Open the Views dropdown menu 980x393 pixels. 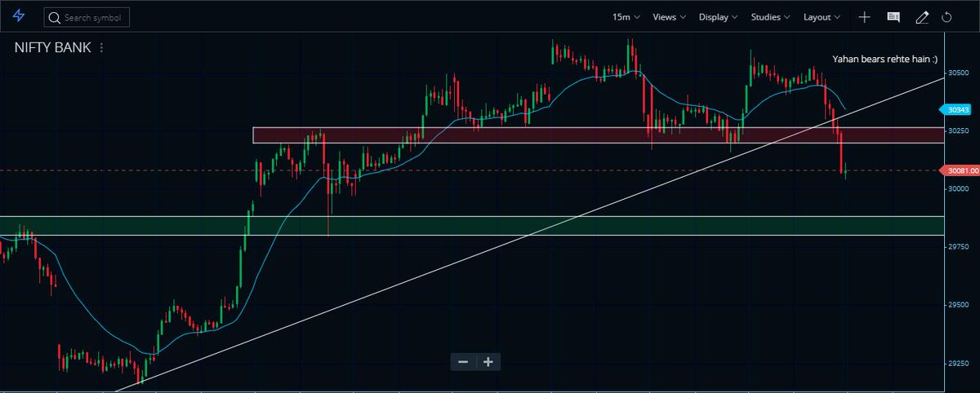(x=669, y=17)
